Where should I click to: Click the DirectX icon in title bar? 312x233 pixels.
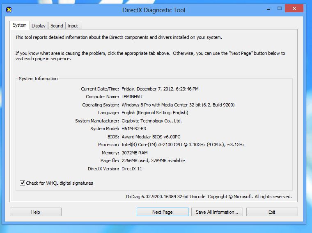[9, 9]
